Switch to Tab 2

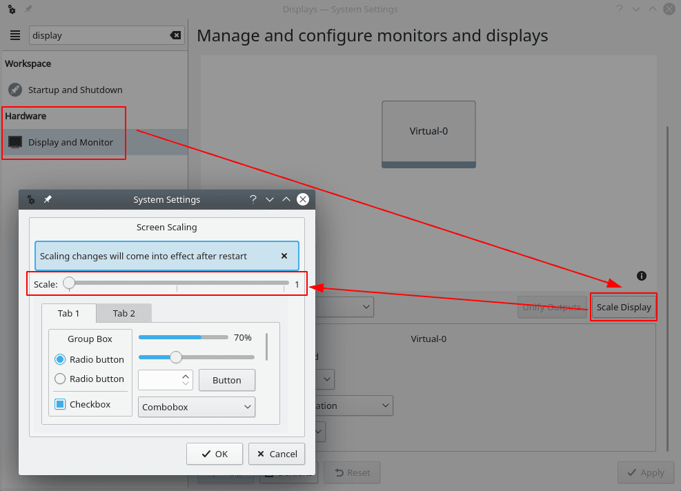click(x=124, y=313)
